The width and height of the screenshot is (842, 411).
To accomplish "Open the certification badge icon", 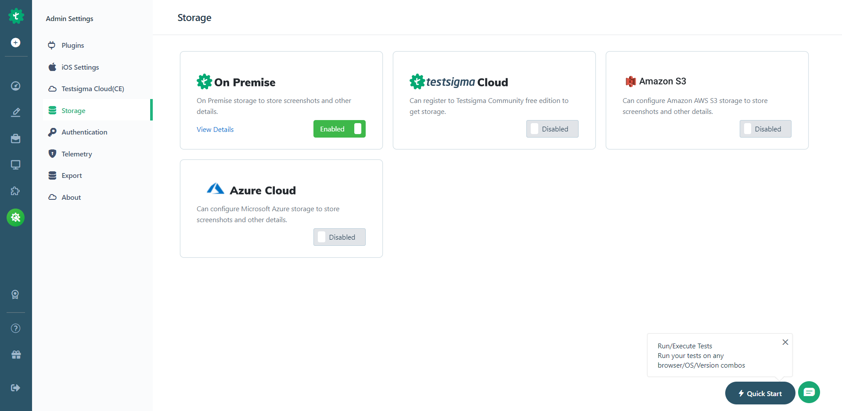I will (15, 294).
